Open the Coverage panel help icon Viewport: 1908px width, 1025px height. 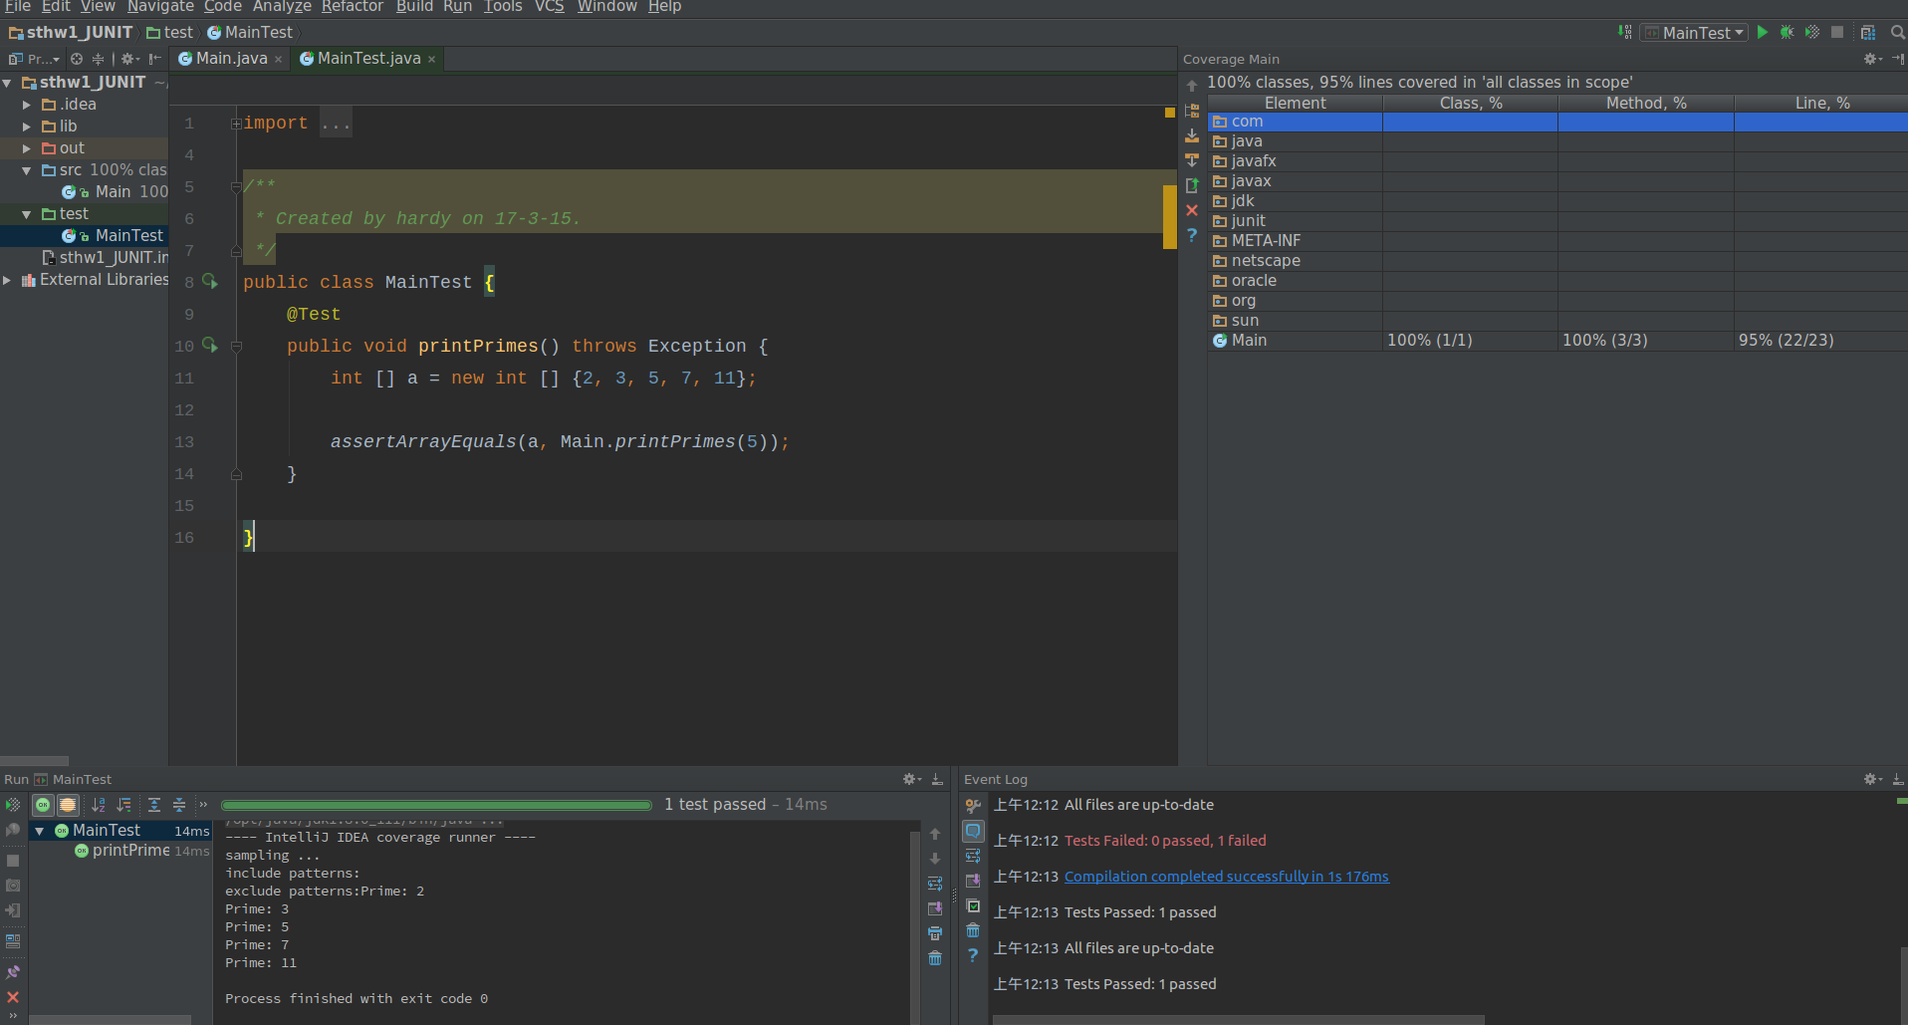tap(1192, 235)
